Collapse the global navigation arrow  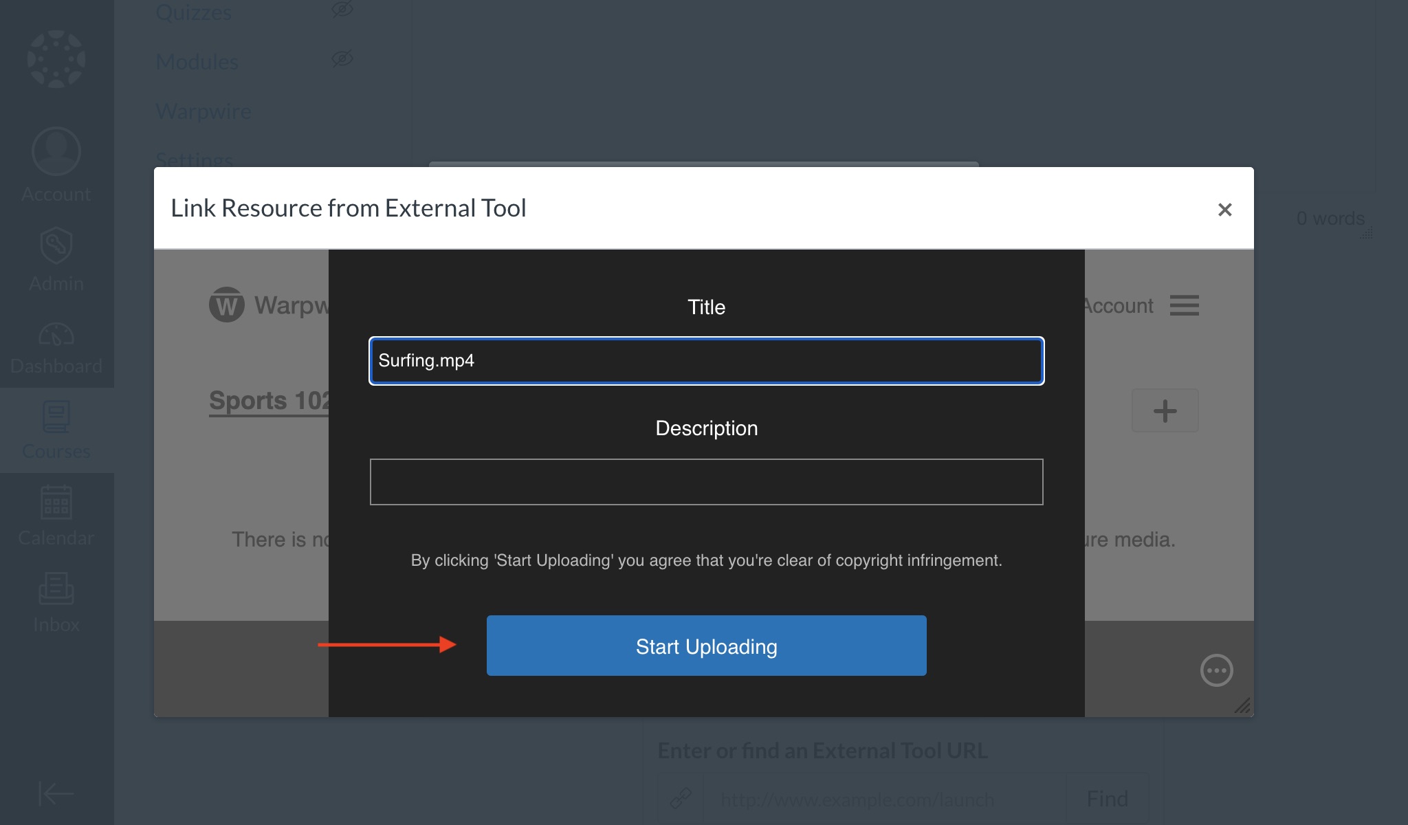coord(56,793)
